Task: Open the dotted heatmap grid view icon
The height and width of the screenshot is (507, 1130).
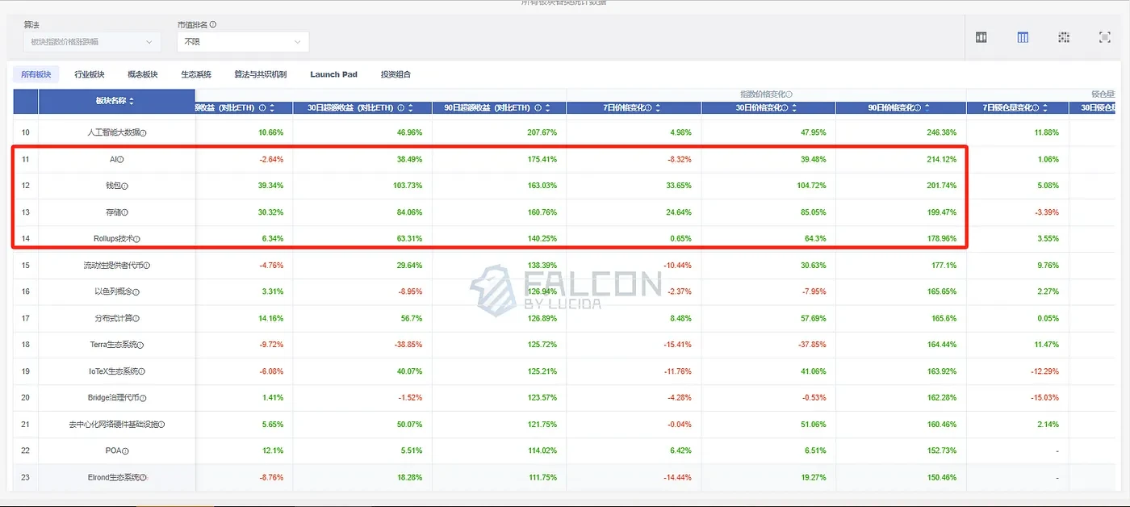Action: pos(1064,38)
